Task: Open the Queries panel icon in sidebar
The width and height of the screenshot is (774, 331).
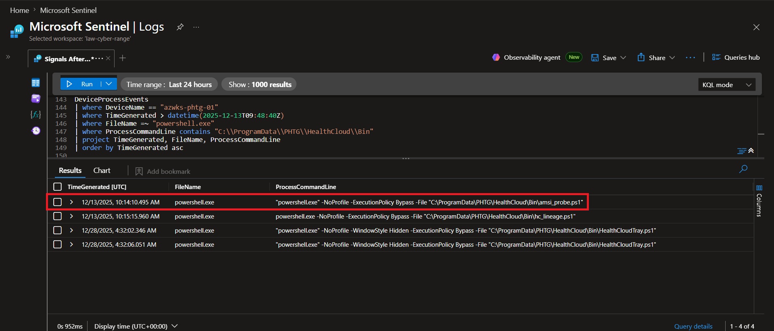Action: point(36,98)
